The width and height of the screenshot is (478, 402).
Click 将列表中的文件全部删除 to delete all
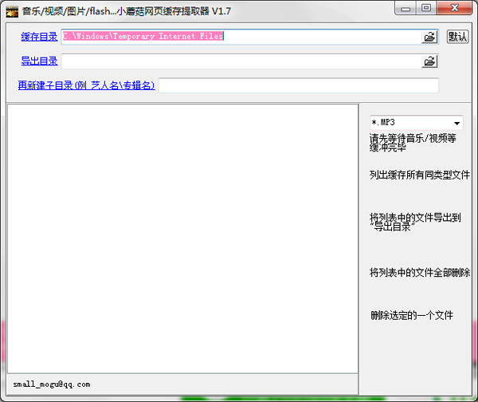click(420, 273)
